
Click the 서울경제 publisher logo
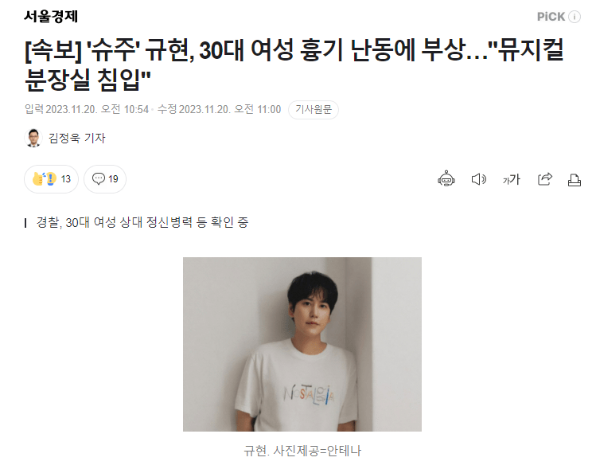[x=51, y=17]
